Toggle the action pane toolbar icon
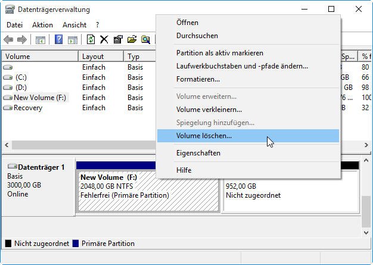The image size is (373, 265). click(x=73, y=40)
